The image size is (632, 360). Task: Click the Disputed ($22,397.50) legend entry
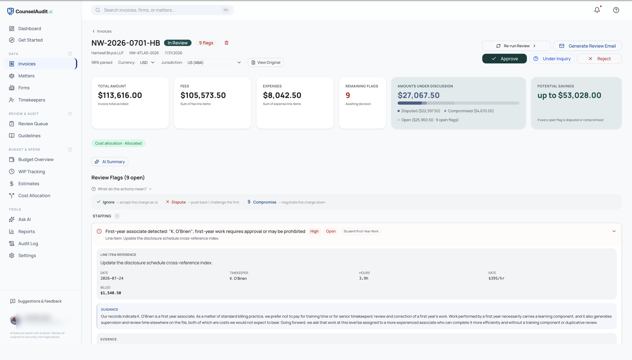coord(419,111)
